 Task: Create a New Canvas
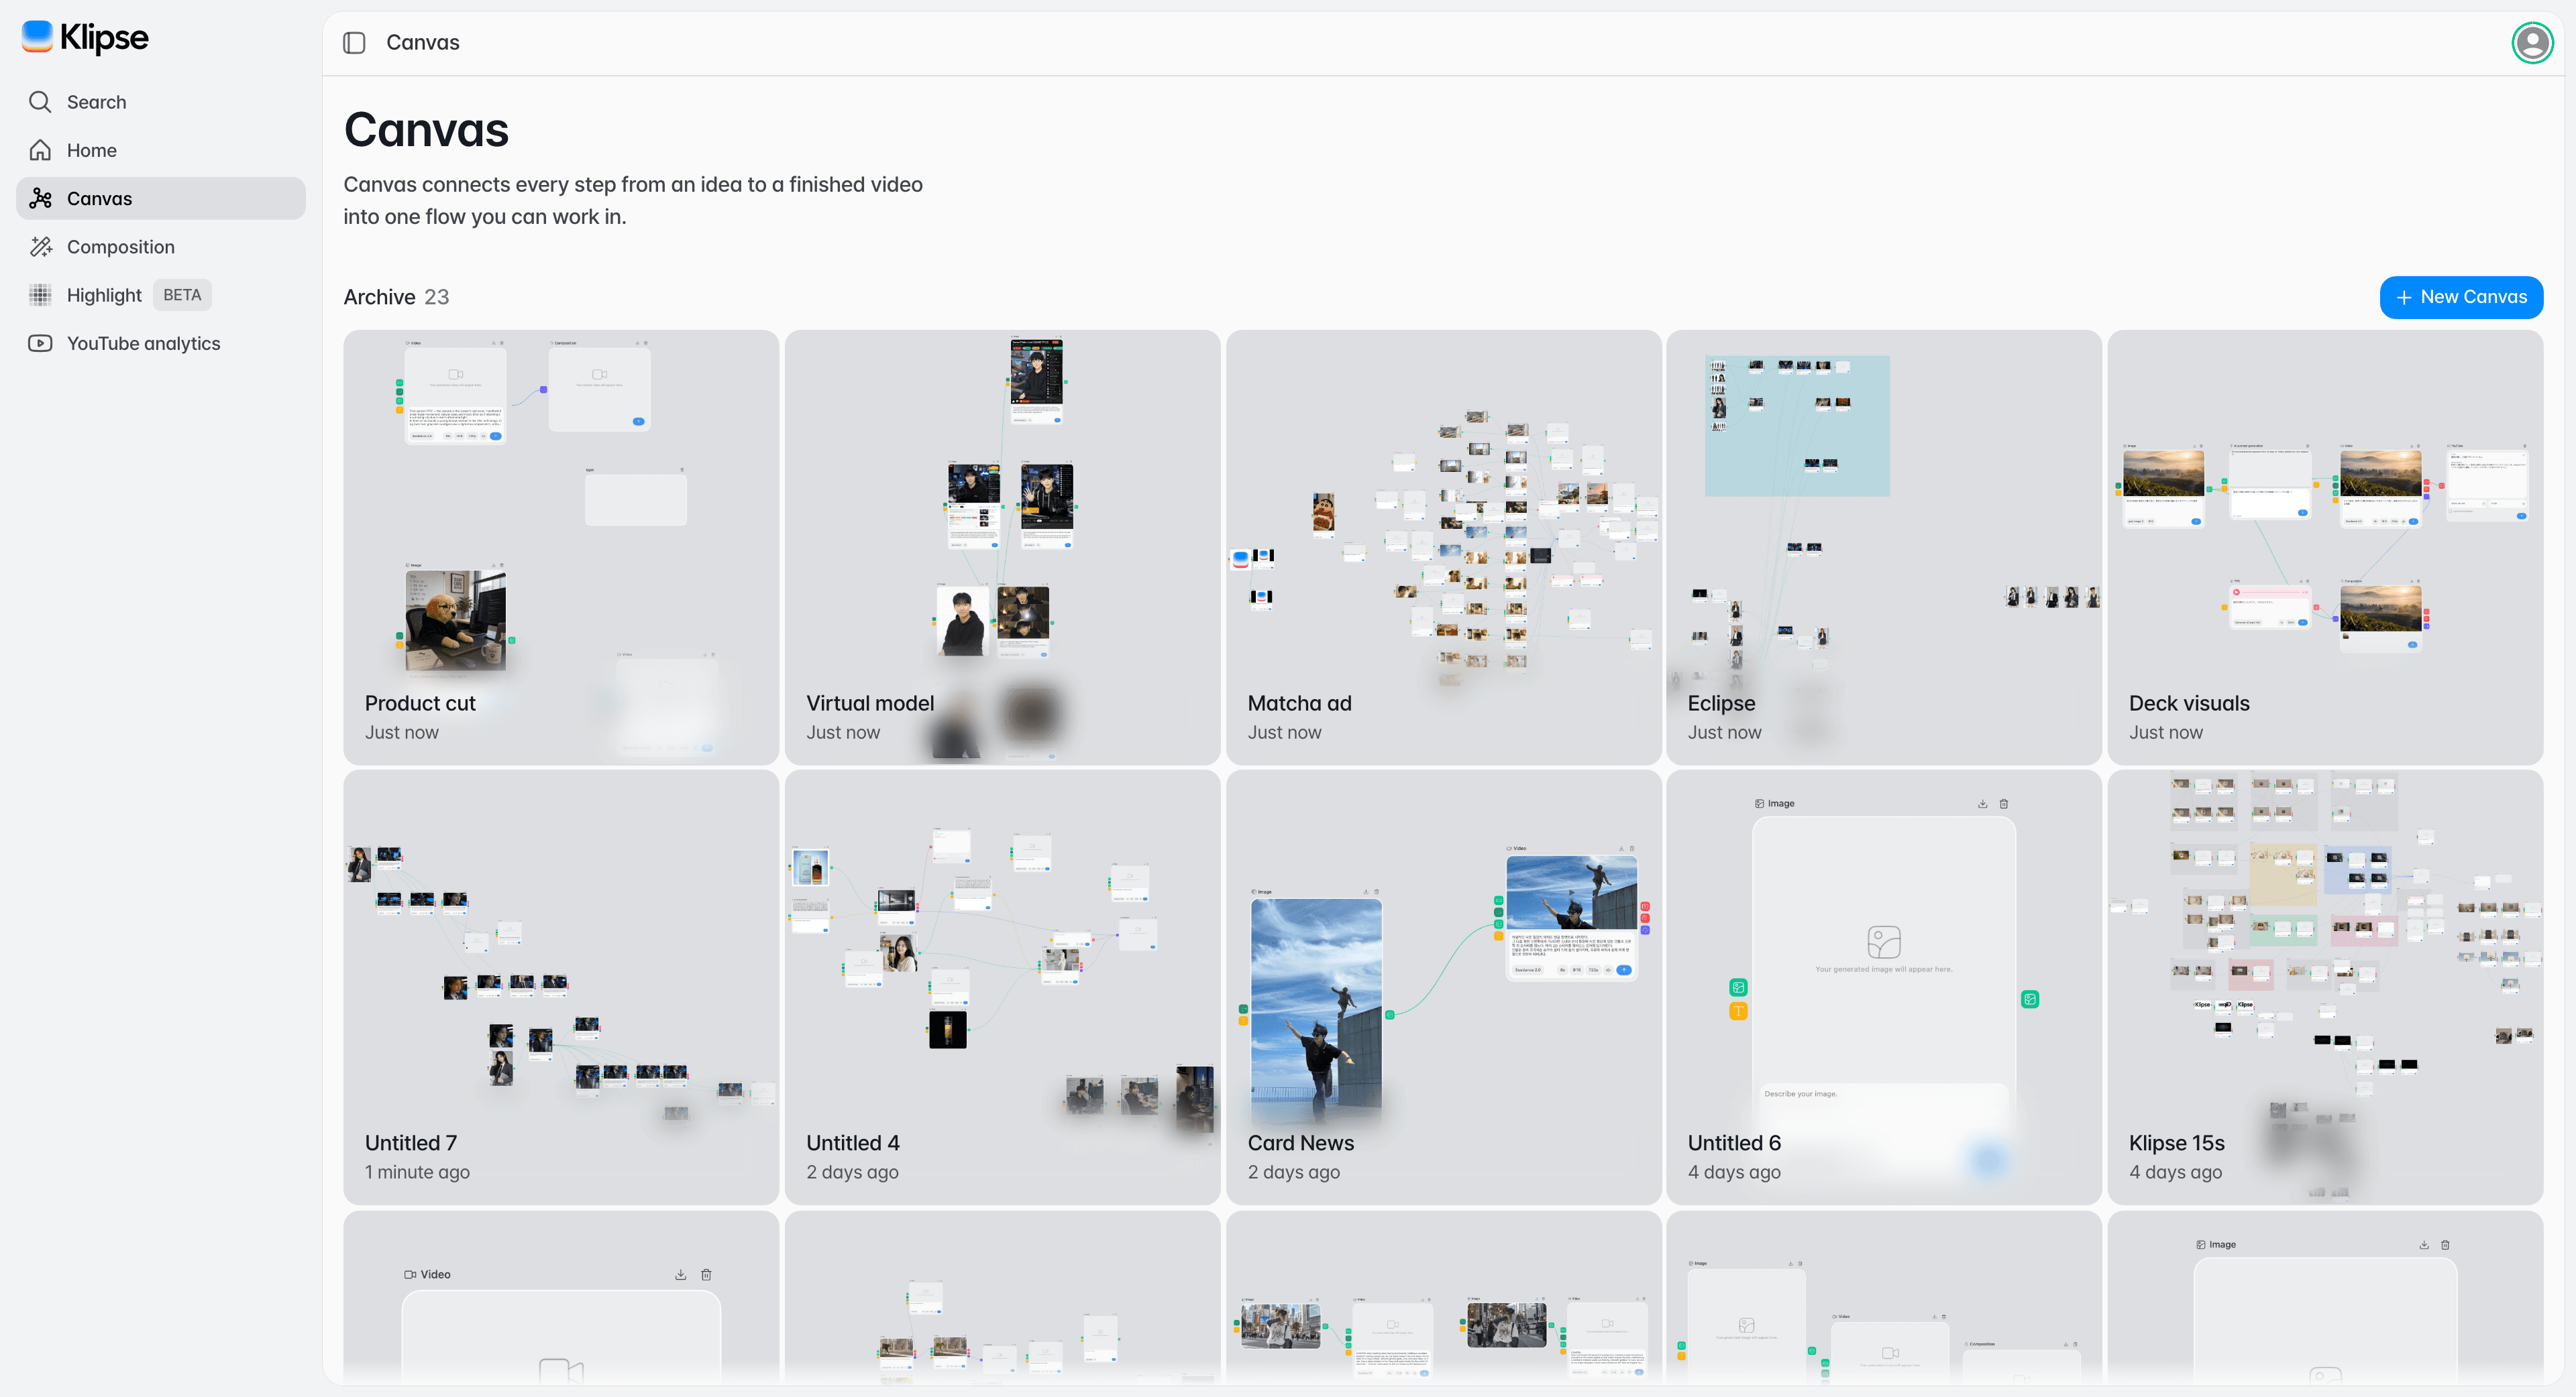(2461, 297)
